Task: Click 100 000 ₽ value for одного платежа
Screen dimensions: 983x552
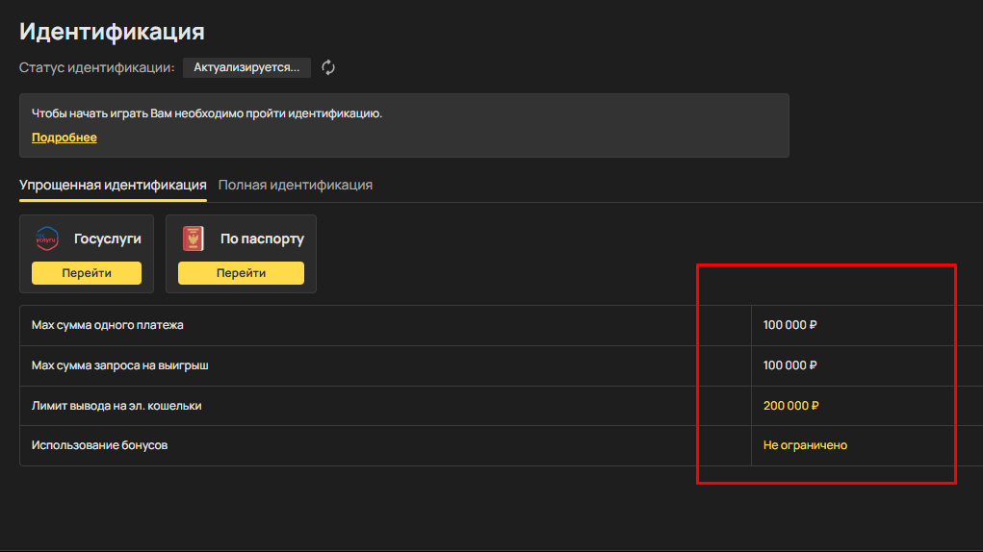Action: pos(789,325)
